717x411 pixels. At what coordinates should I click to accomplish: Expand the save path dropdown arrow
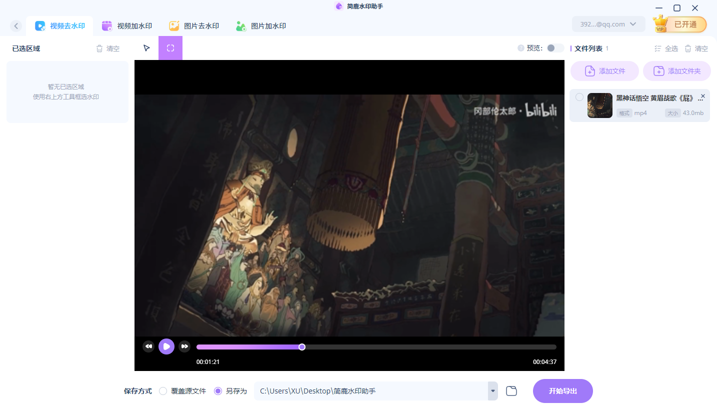[493, 391]
